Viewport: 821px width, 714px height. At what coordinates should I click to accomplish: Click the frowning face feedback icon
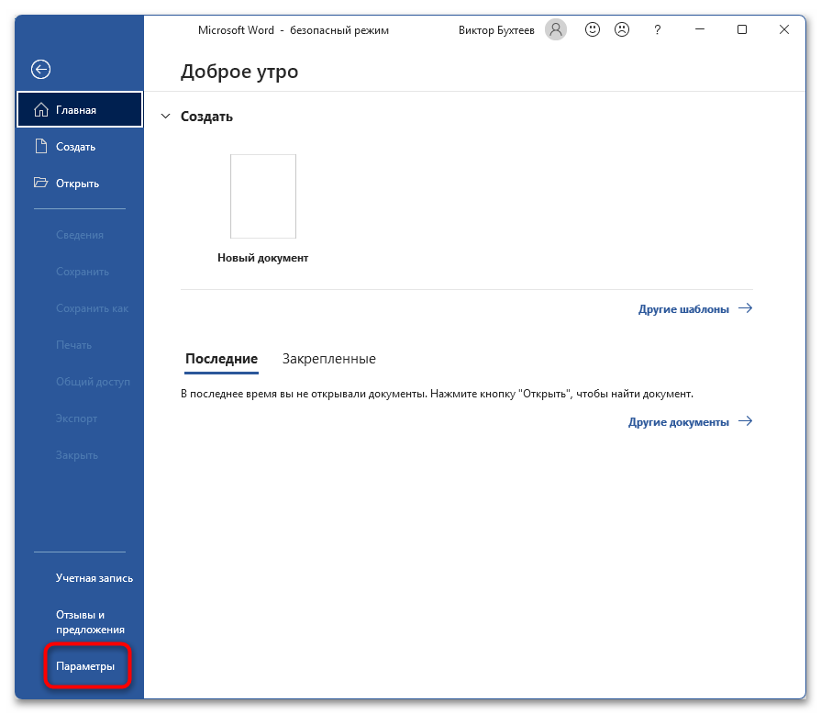(621, 29)
